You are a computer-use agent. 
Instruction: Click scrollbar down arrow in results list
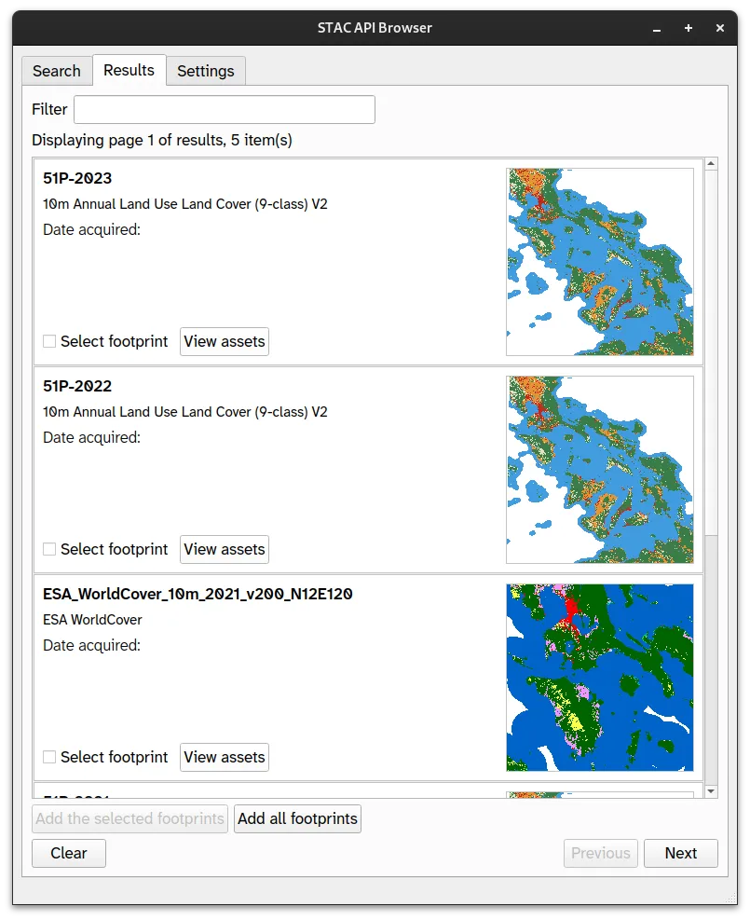[712, 791]
